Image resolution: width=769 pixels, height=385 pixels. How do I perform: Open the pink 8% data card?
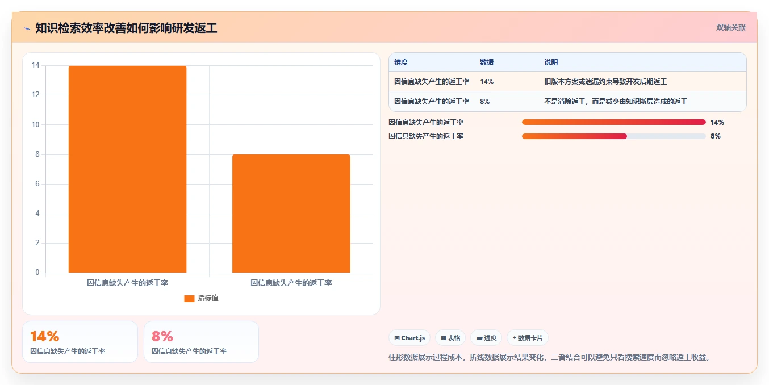tap(202, 342)
